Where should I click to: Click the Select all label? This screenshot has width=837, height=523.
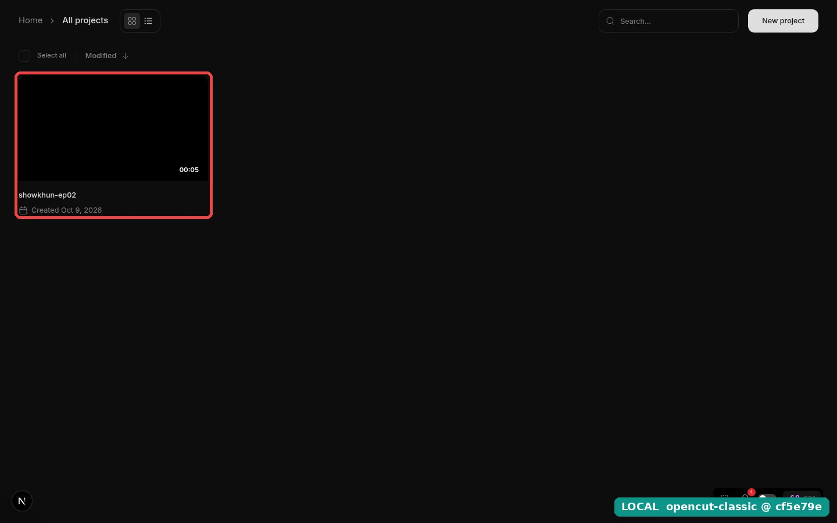click(x=52, y=56)
